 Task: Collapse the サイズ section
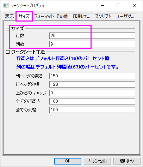tap(8, 29)
